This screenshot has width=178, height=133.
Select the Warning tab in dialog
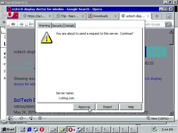click(44, 25)
